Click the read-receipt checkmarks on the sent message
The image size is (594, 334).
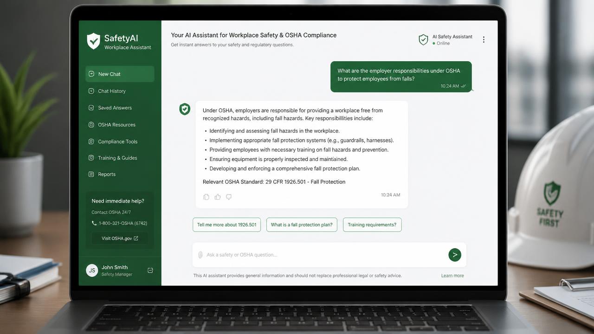[463, 86]
